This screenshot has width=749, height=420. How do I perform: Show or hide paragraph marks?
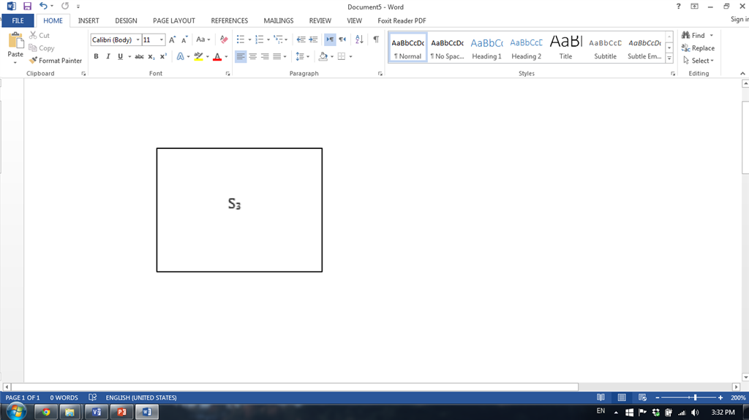(x=377, y=39)
